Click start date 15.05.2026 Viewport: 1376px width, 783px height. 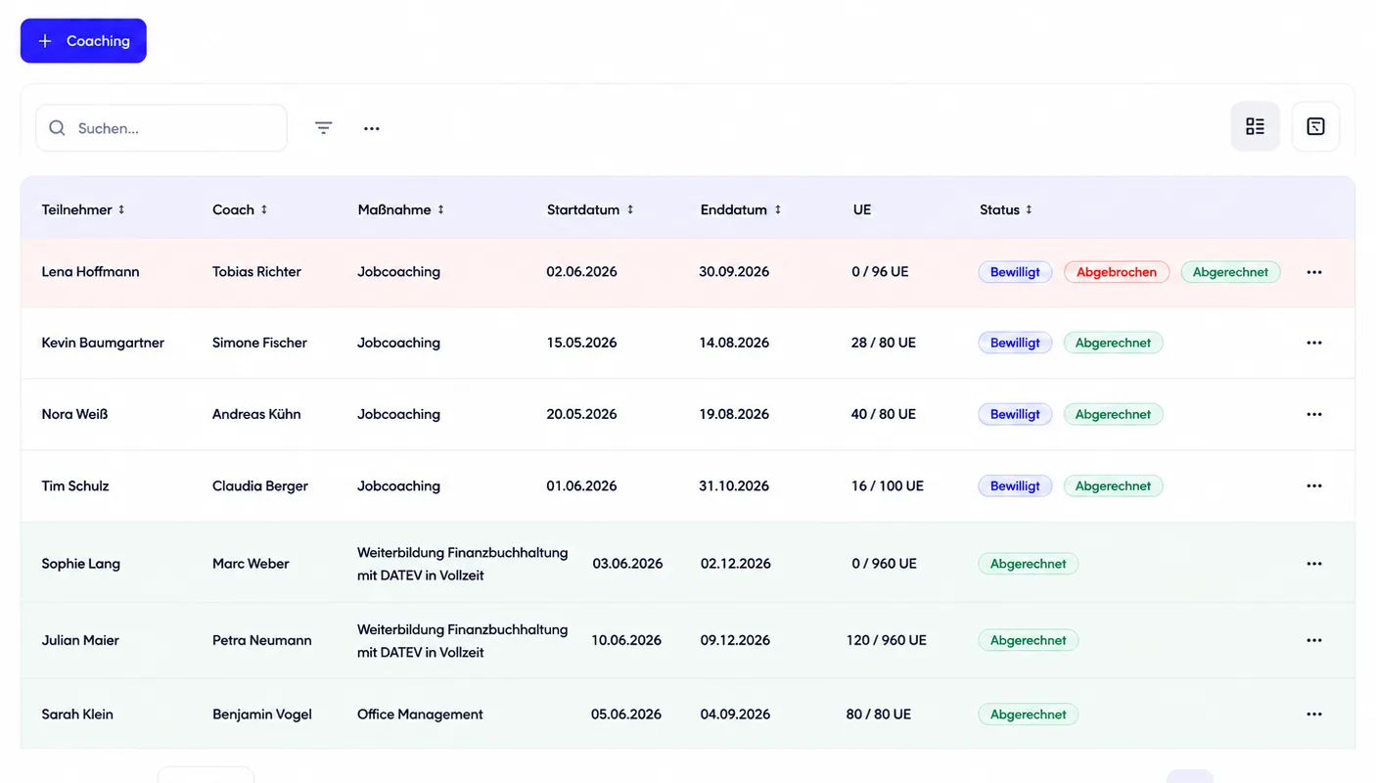[581, 343]
